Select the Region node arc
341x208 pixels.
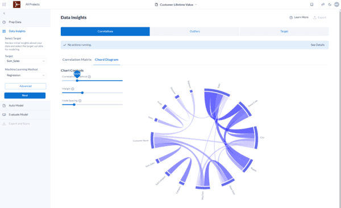point(248,166)
